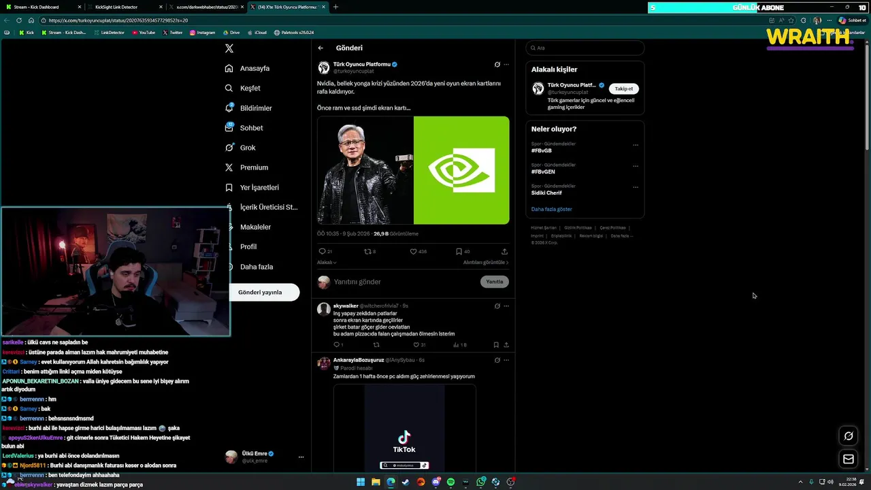Open Bildirimler notifications page
The width and height of the screenshot is (871, 490).
pos(248,108)
